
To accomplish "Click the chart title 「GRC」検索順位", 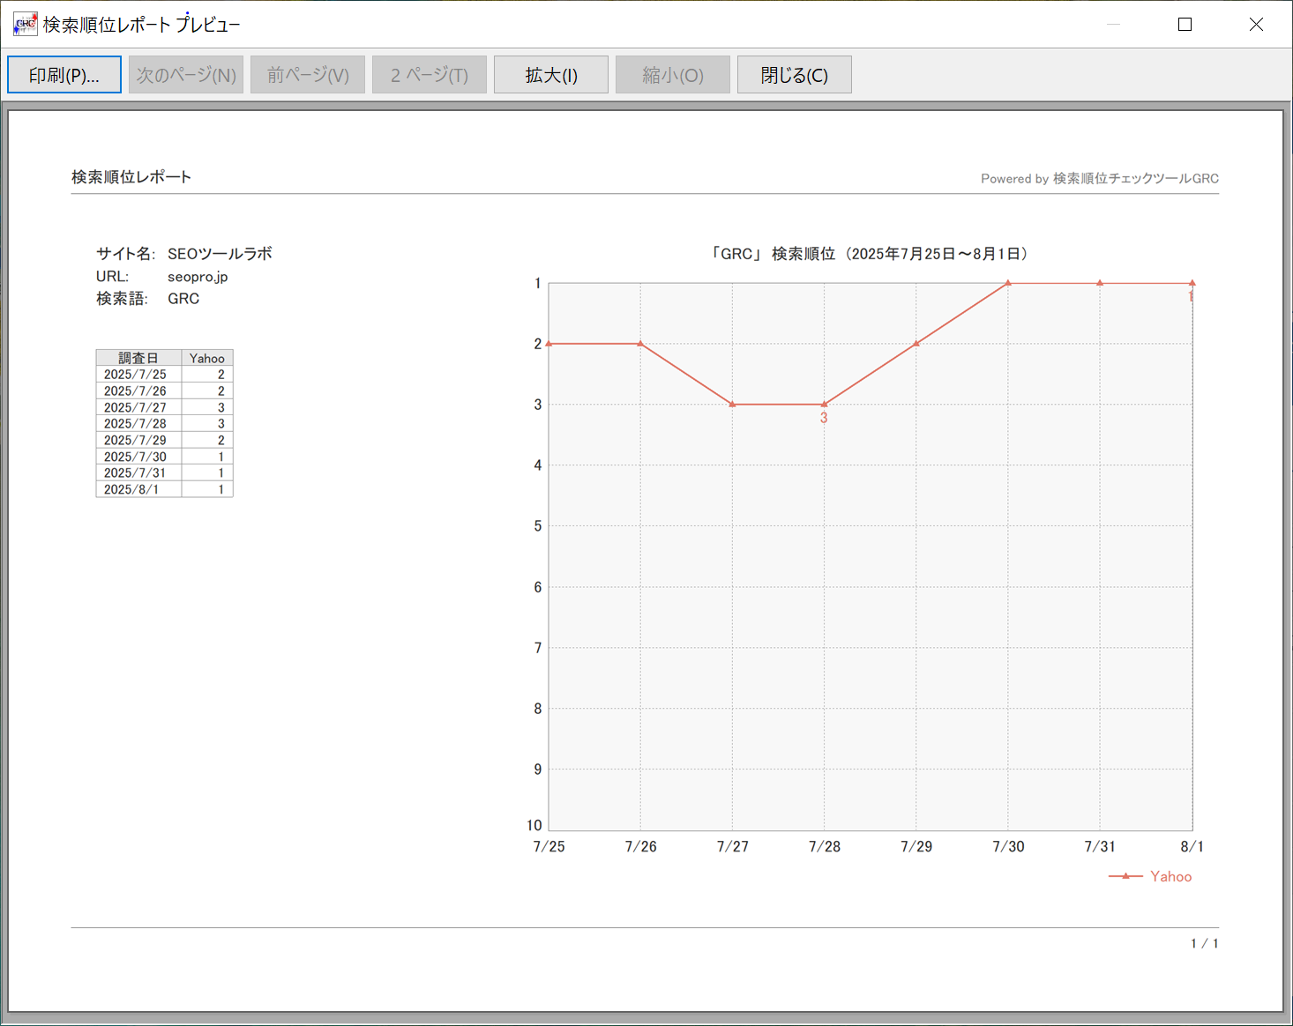I will pos(870,254).
